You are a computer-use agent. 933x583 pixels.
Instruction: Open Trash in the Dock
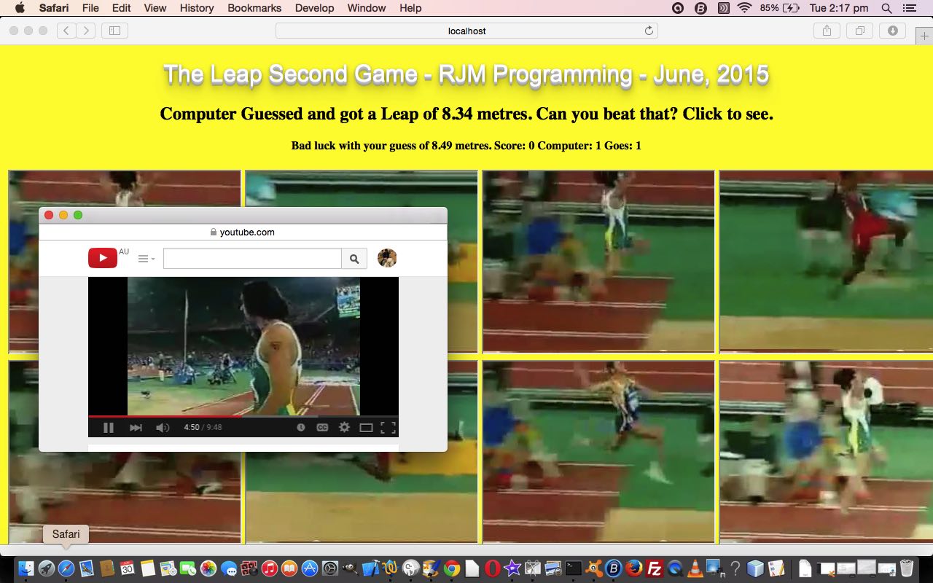click(907, 568)
